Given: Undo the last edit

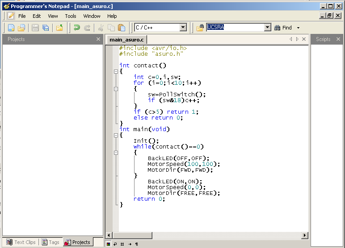Looking at the screenshot, I should point(77,28).
